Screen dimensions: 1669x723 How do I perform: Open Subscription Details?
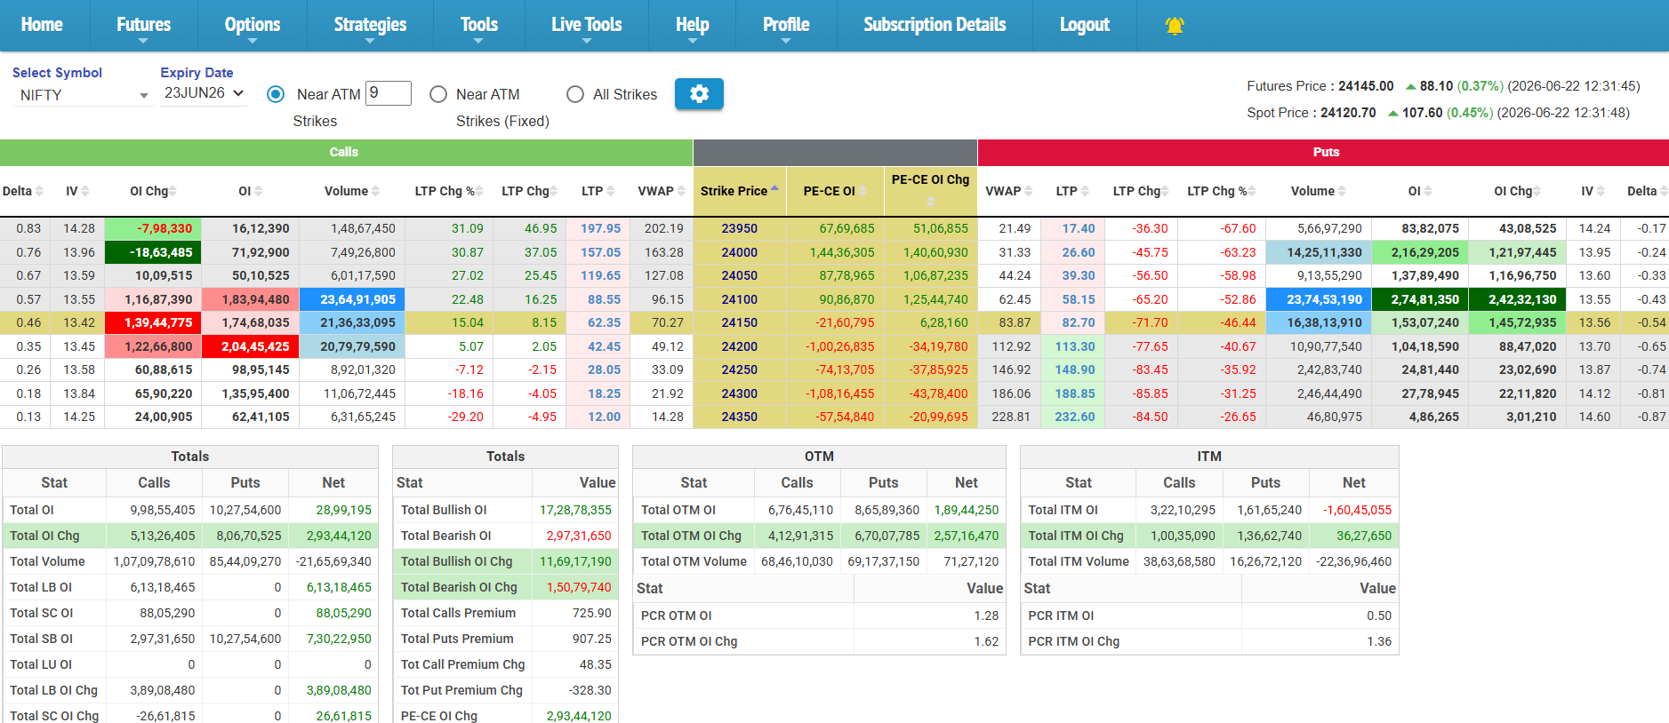(x=935, y=25)
